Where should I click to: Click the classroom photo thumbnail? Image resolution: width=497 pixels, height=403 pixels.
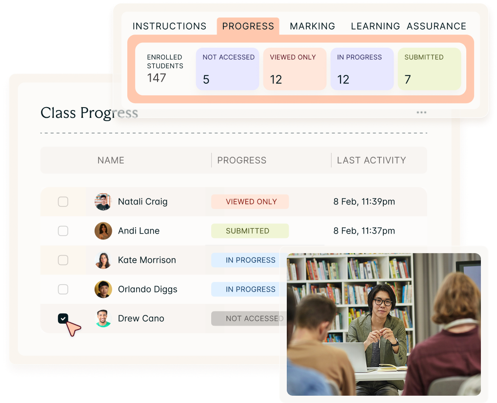coord(383,324)
